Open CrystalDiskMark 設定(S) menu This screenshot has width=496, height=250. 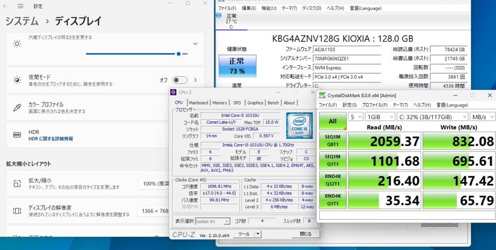350,105
